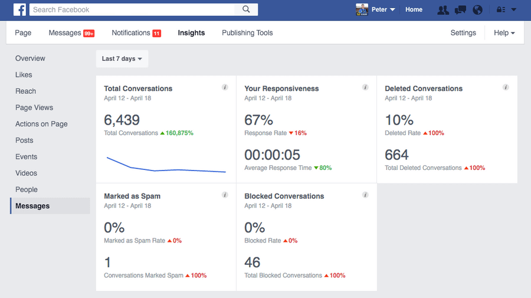Open the account menu arrow at top right
The height and width of the screenshot is (298, 531).
coord(514,9)
